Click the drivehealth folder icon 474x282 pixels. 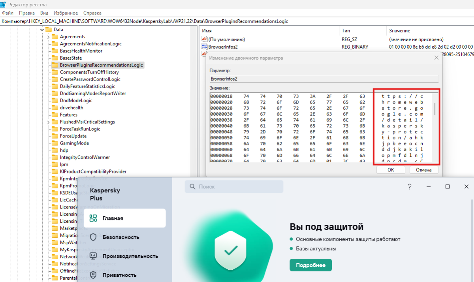click(x=55, y=108)
